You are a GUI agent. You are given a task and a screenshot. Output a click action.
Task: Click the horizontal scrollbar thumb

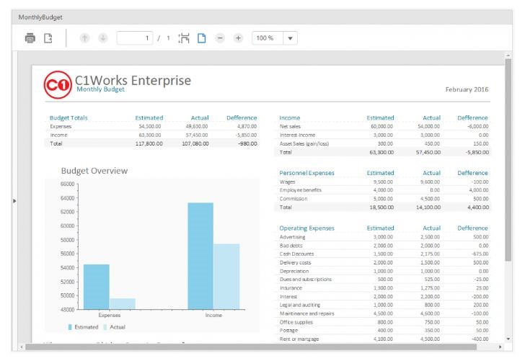pos(251,347)
